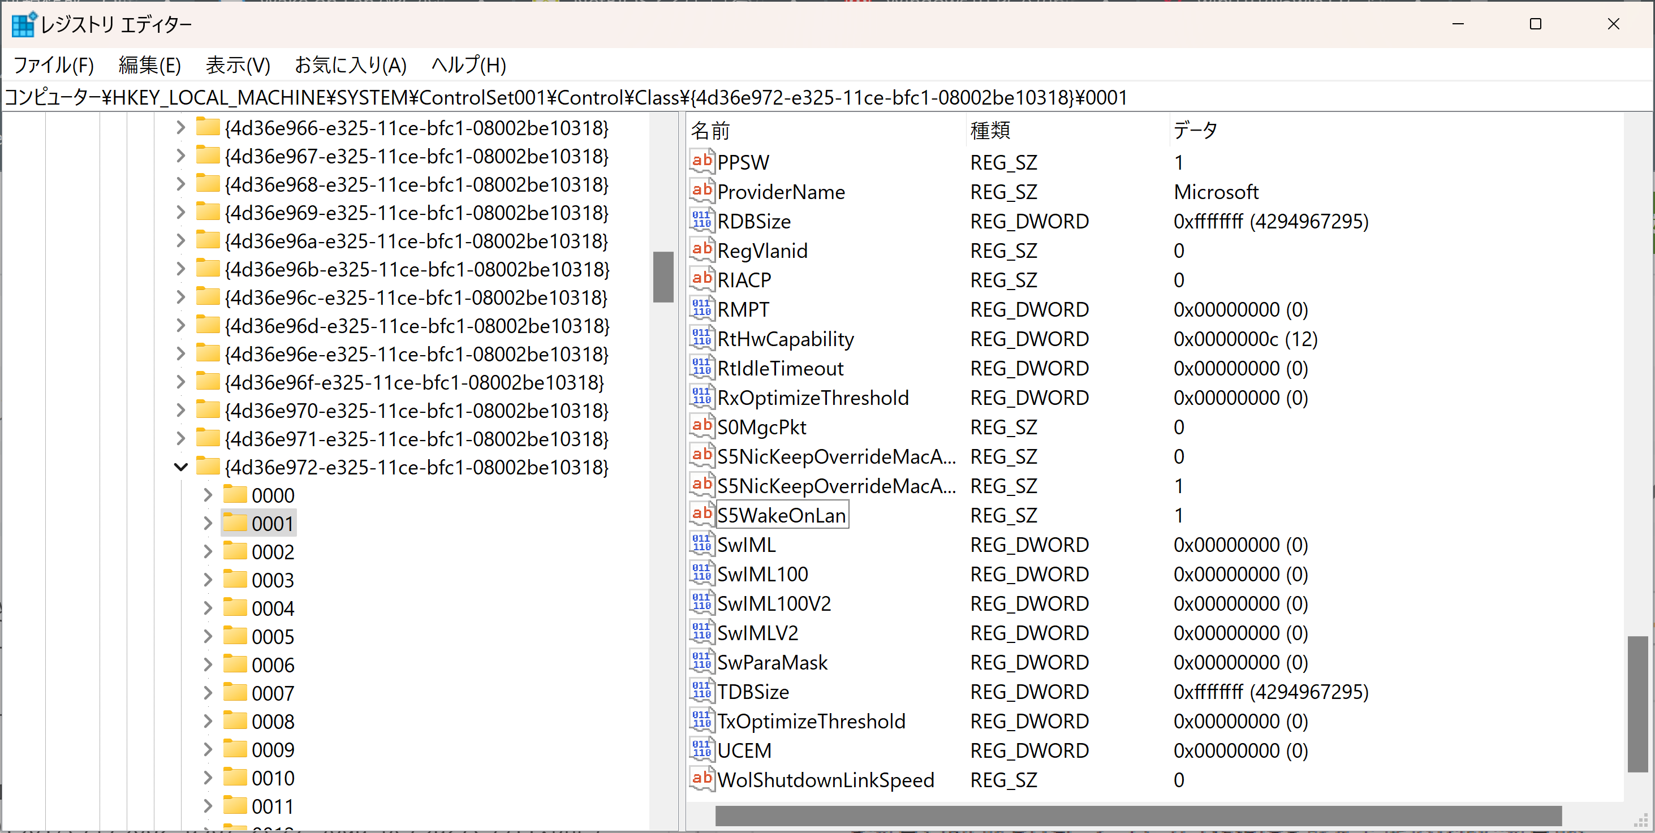Click the Registry Editor title bar icon
1655x833 pixels.
pos(24,24)
